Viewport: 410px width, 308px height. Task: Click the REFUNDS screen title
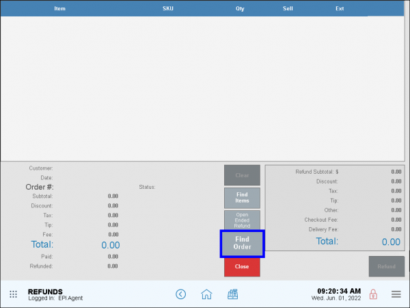click(x=45, y=292)
